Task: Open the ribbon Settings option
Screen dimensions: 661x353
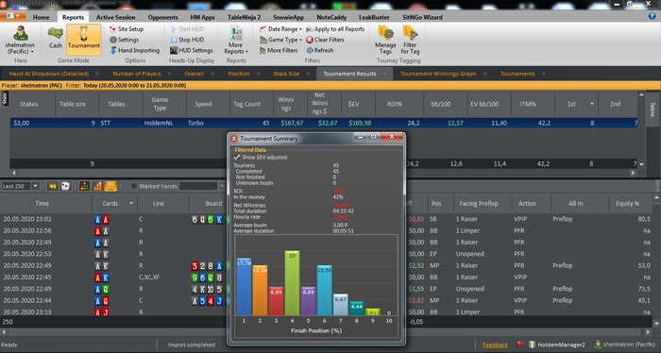Action: (x=124, y=40)
